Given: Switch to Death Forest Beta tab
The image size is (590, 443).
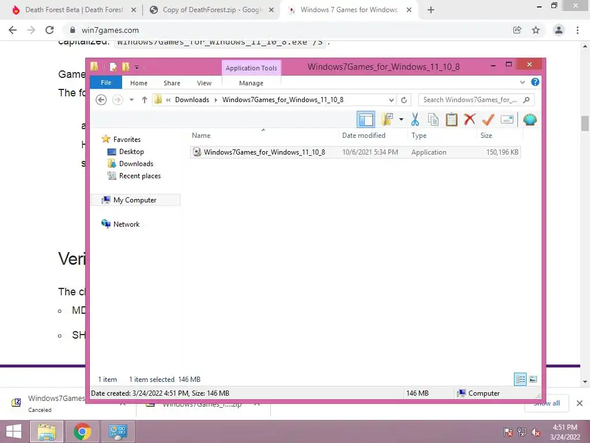Looking at the screenshot, I should click(x=74, y=10).
